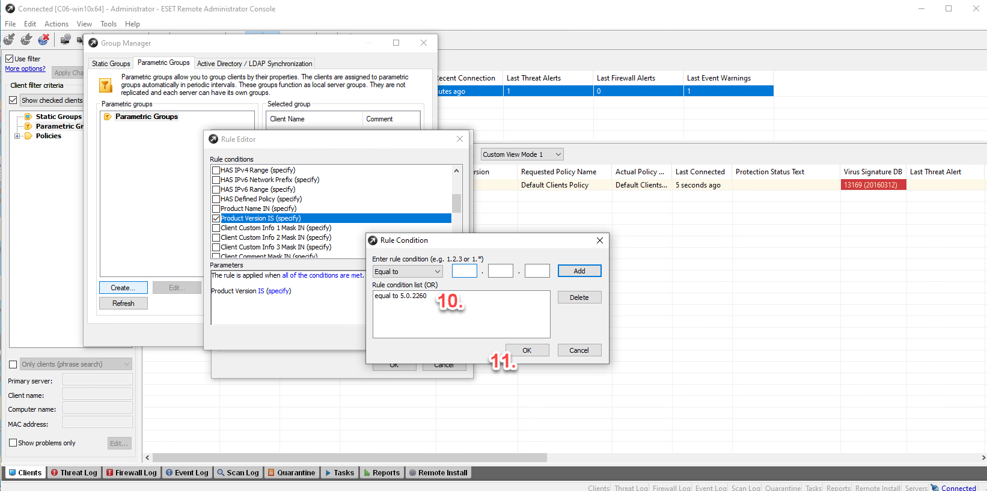Screen dimensions: 987x491
Task: Click the computer with gear toolbar icon
Action: [66, 40]
